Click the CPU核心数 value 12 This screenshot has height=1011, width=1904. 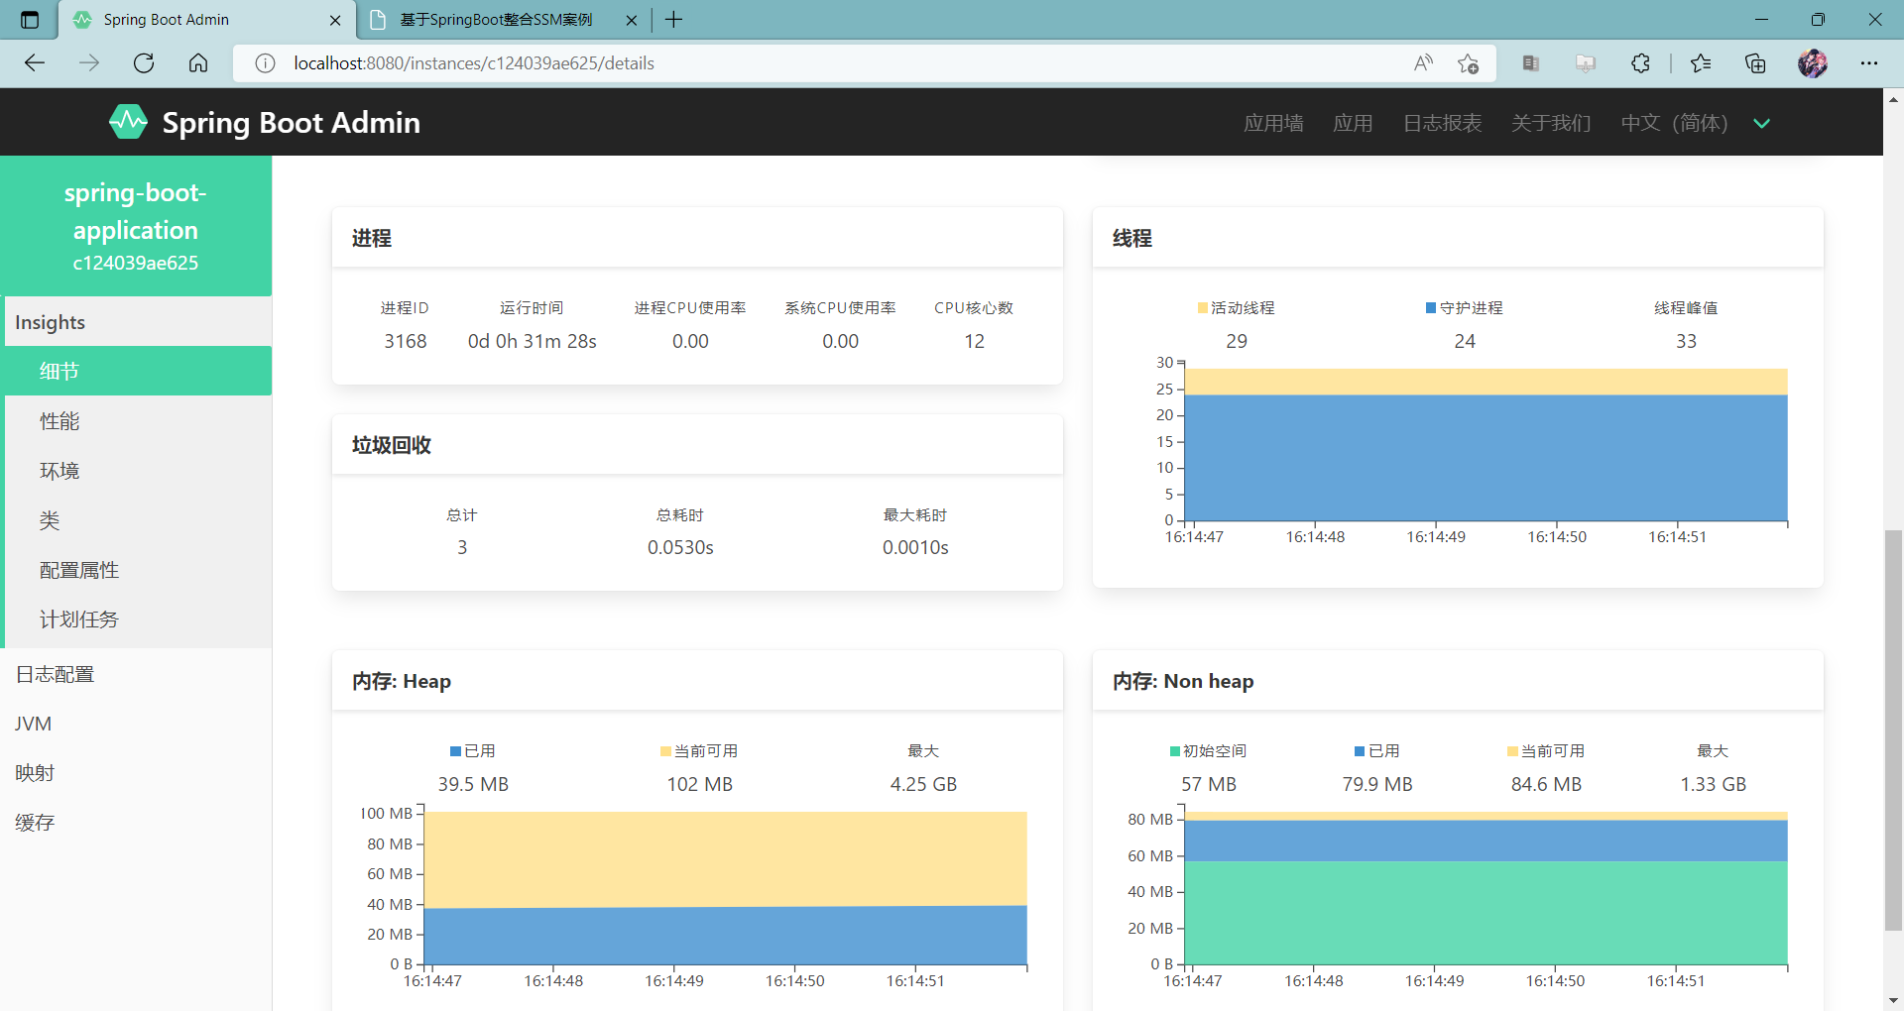pyautogui.click(x=975, y=341)
